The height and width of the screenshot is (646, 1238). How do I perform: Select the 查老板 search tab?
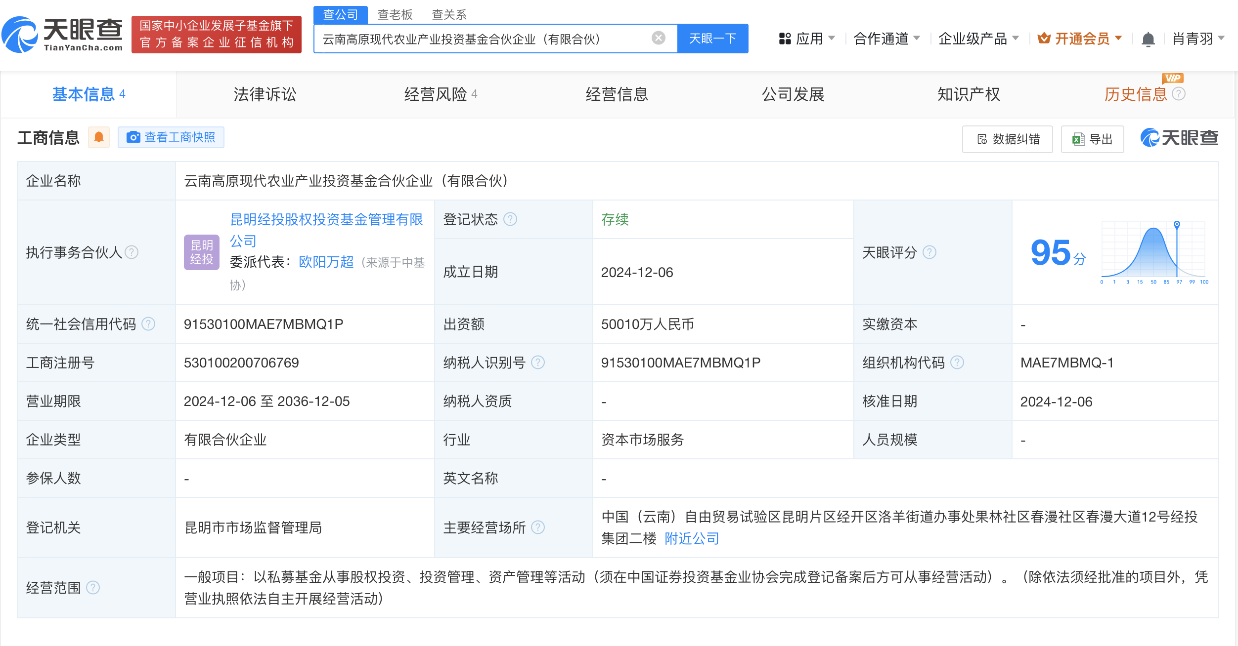point(395,14)
